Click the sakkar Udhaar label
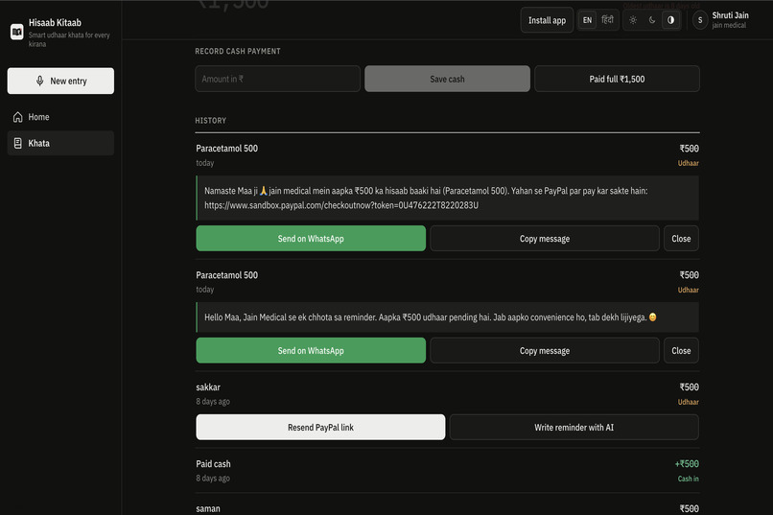 689,402
